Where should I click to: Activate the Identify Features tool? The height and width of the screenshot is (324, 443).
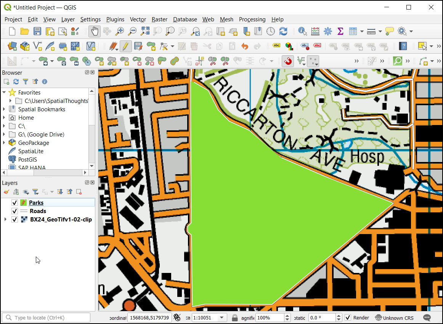(x=303, y=31)
